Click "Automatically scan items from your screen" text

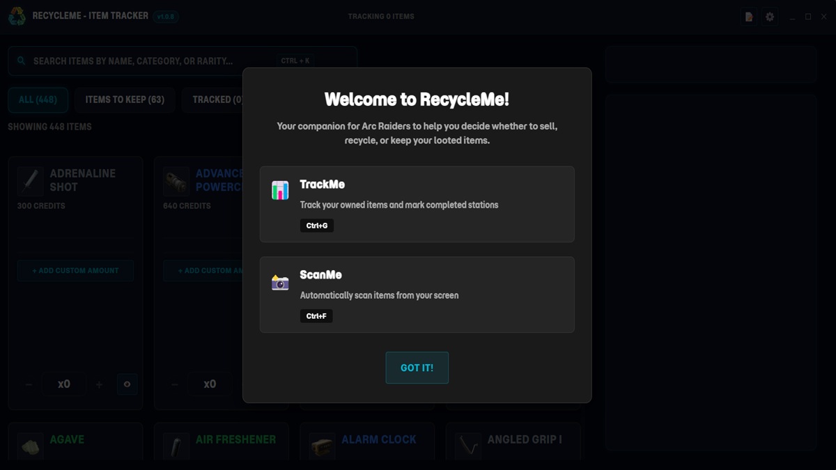379,295
